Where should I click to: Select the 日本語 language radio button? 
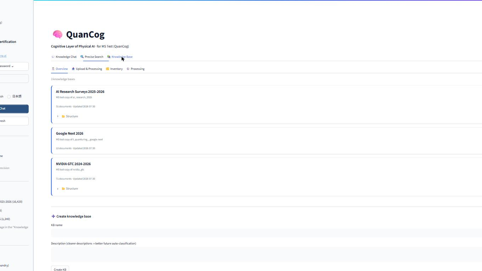[9, 97]
